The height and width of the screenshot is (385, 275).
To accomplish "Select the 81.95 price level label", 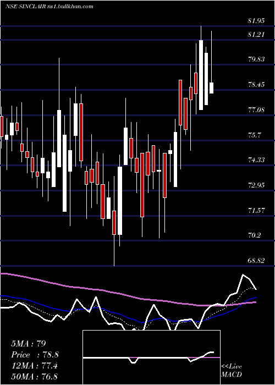I will point(256,21).
